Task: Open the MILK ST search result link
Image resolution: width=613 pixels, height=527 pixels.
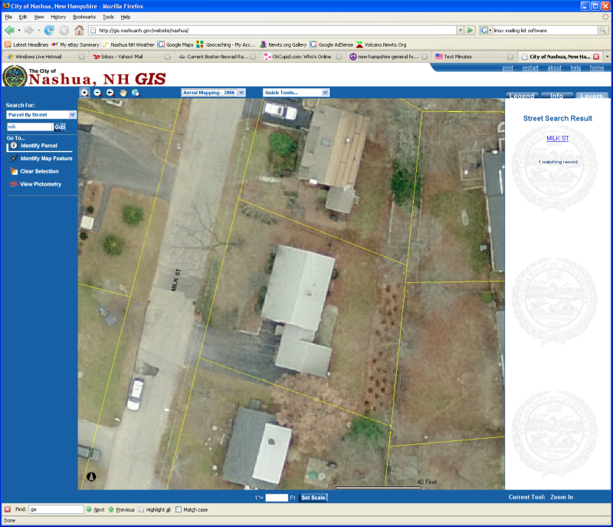Action: pyautogui.click(x=558, y=138)
